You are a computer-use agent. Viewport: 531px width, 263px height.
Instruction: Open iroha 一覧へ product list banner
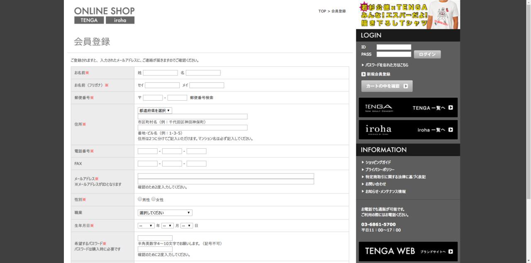408,130
